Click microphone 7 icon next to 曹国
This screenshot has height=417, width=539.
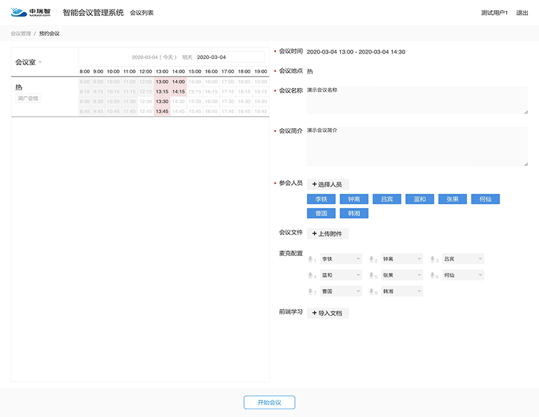pos(311,291)
